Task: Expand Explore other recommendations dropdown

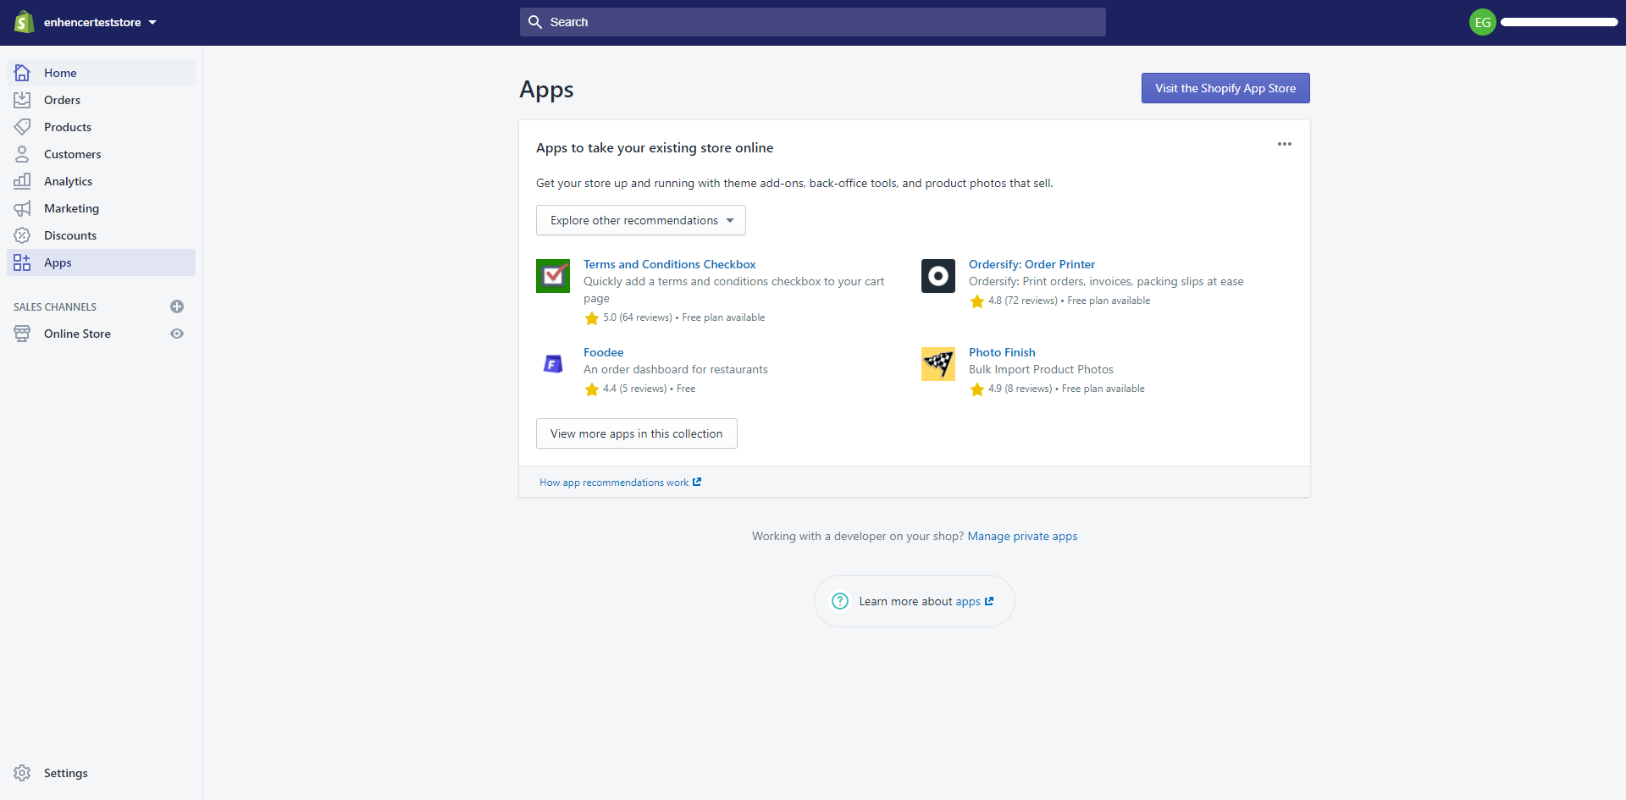Action: 641,220
